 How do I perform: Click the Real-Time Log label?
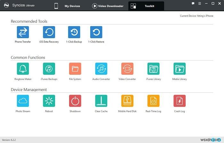153,111
